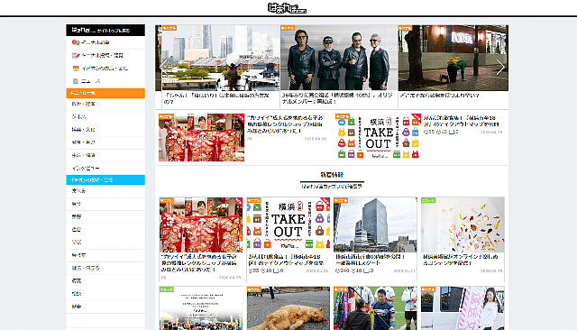Show the previous carousel slide with left arrow
Screen dimensions: 577x330
click(x=164, y=68)
